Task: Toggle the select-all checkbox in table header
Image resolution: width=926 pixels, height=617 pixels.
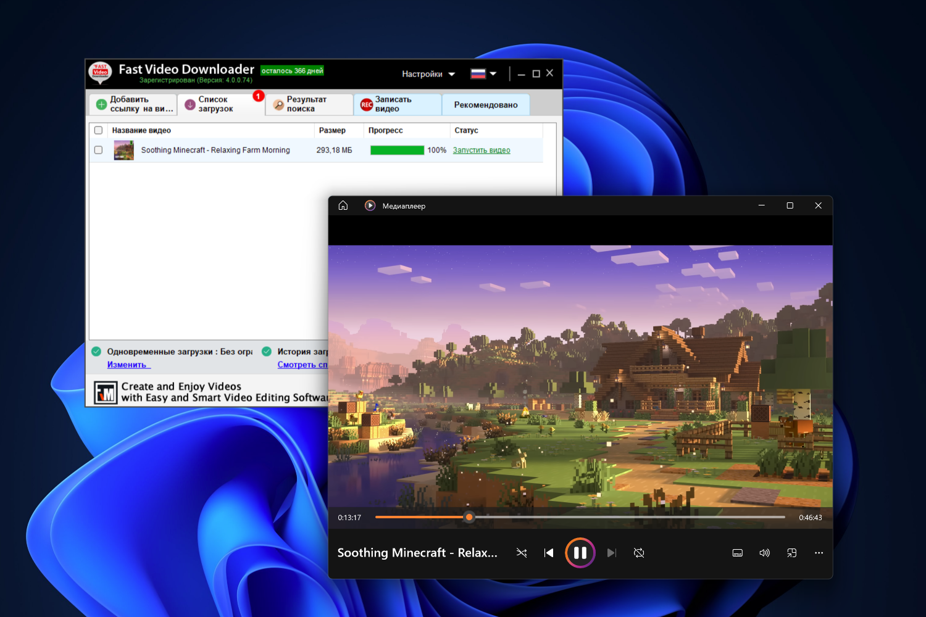Action: pyautogui.click(x=98, y=130)
